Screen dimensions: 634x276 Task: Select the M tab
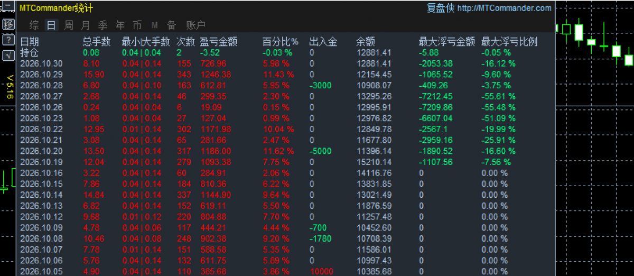point(155,25)
